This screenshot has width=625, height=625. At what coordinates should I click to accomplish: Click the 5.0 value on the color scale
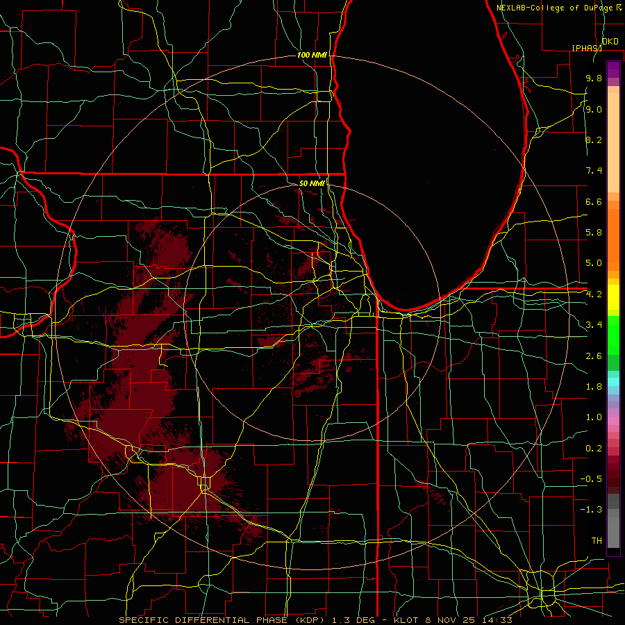[x=594, y=263]
